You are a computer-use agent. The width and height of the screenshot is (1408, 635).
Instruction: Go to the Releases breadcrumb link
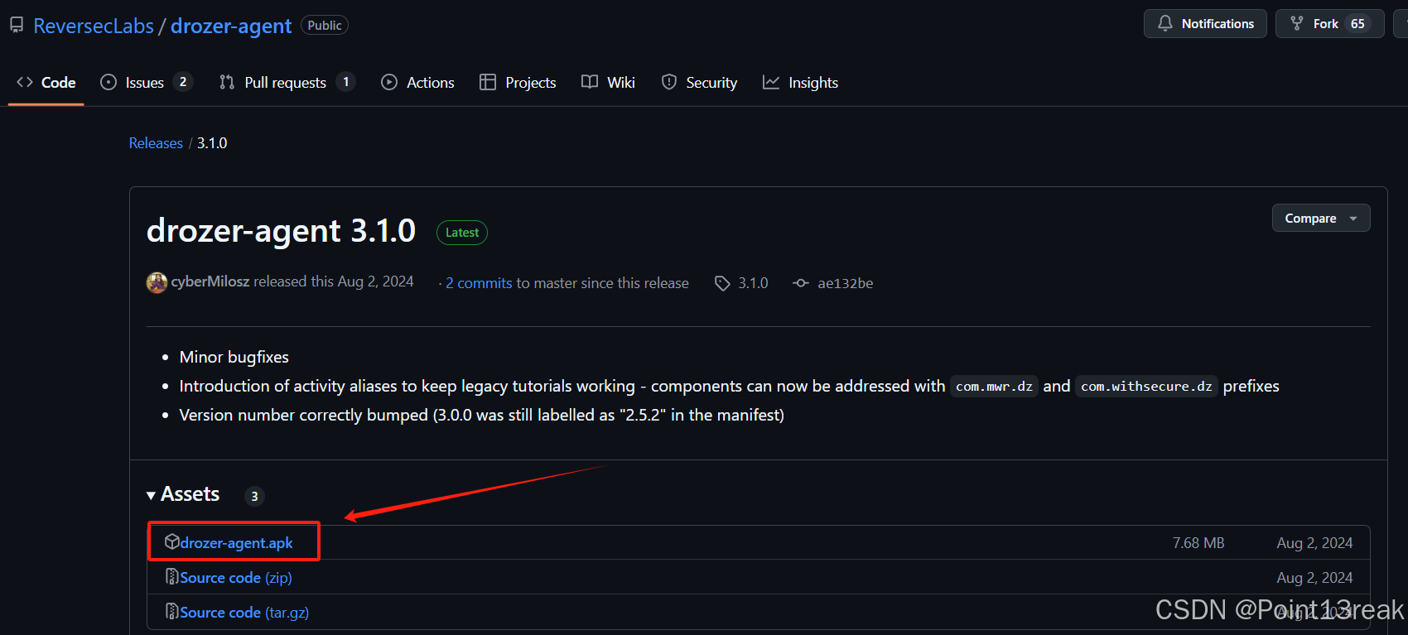click(156, 143)
